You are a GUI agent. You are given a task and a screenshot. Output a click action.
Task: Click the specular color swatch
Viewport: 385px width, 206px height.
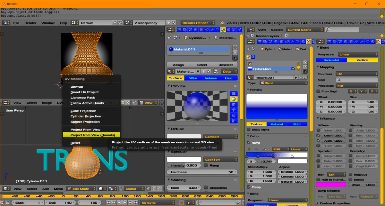(x=184, y=159)
